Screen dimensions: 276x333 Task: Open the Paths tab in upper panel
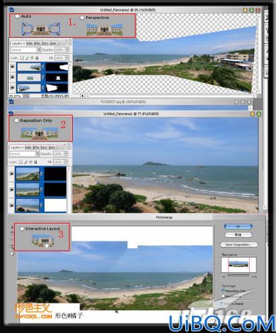point(36,43)
